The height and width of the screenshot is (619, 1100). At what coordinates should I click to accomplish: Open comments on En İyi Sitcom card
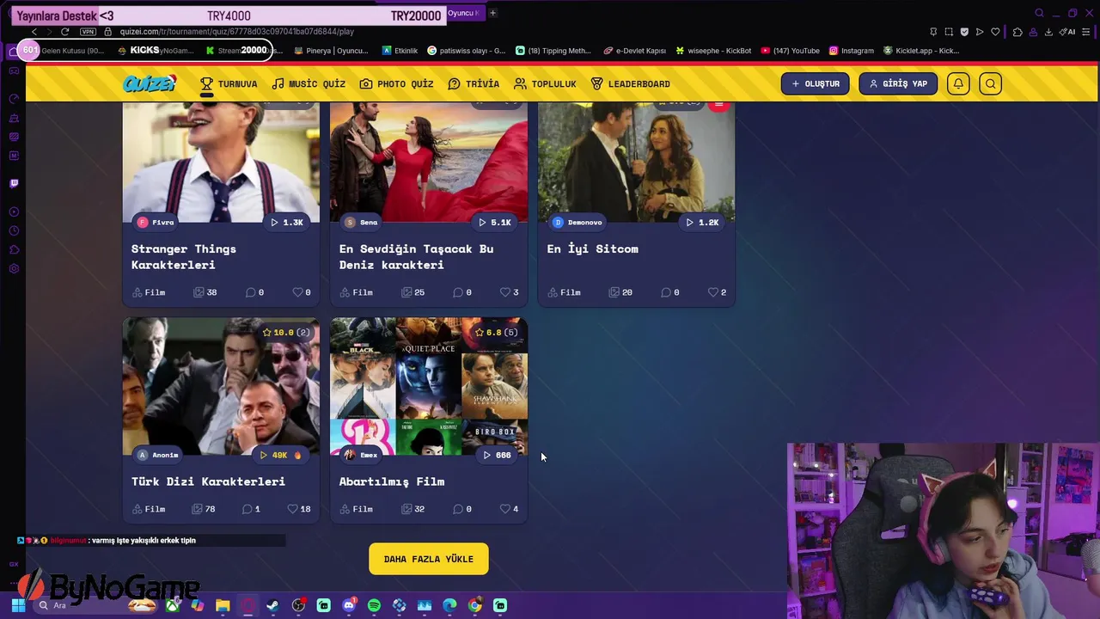(x=670, y=292)
